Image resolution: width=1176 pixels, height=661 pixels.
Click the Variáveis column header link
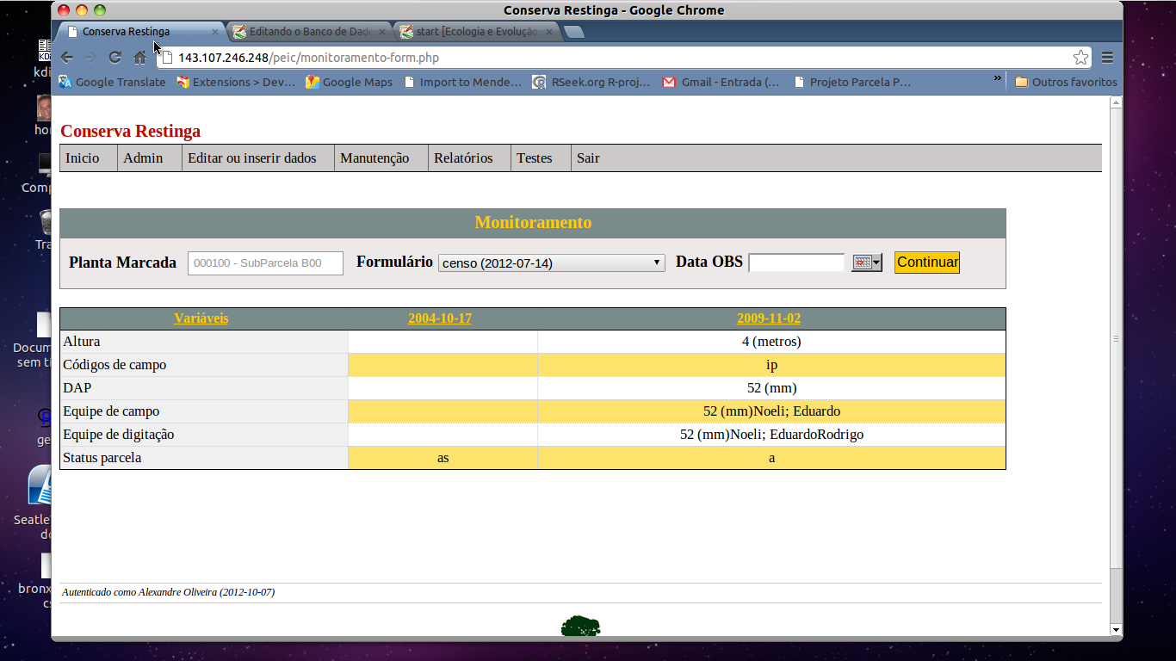click(201, 318)
